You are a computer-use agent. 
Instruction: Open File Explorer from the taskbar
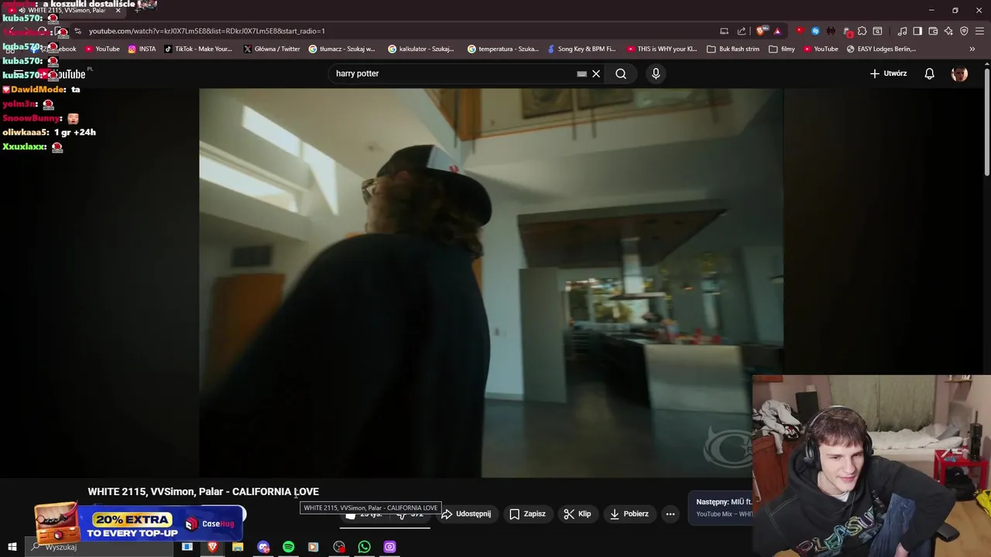point(238,547)
